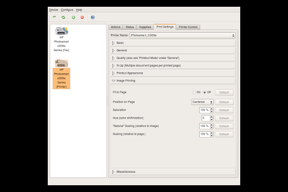Select the Print Settings tab
Viewport: 288px width, 192px height.
point(165,27)
